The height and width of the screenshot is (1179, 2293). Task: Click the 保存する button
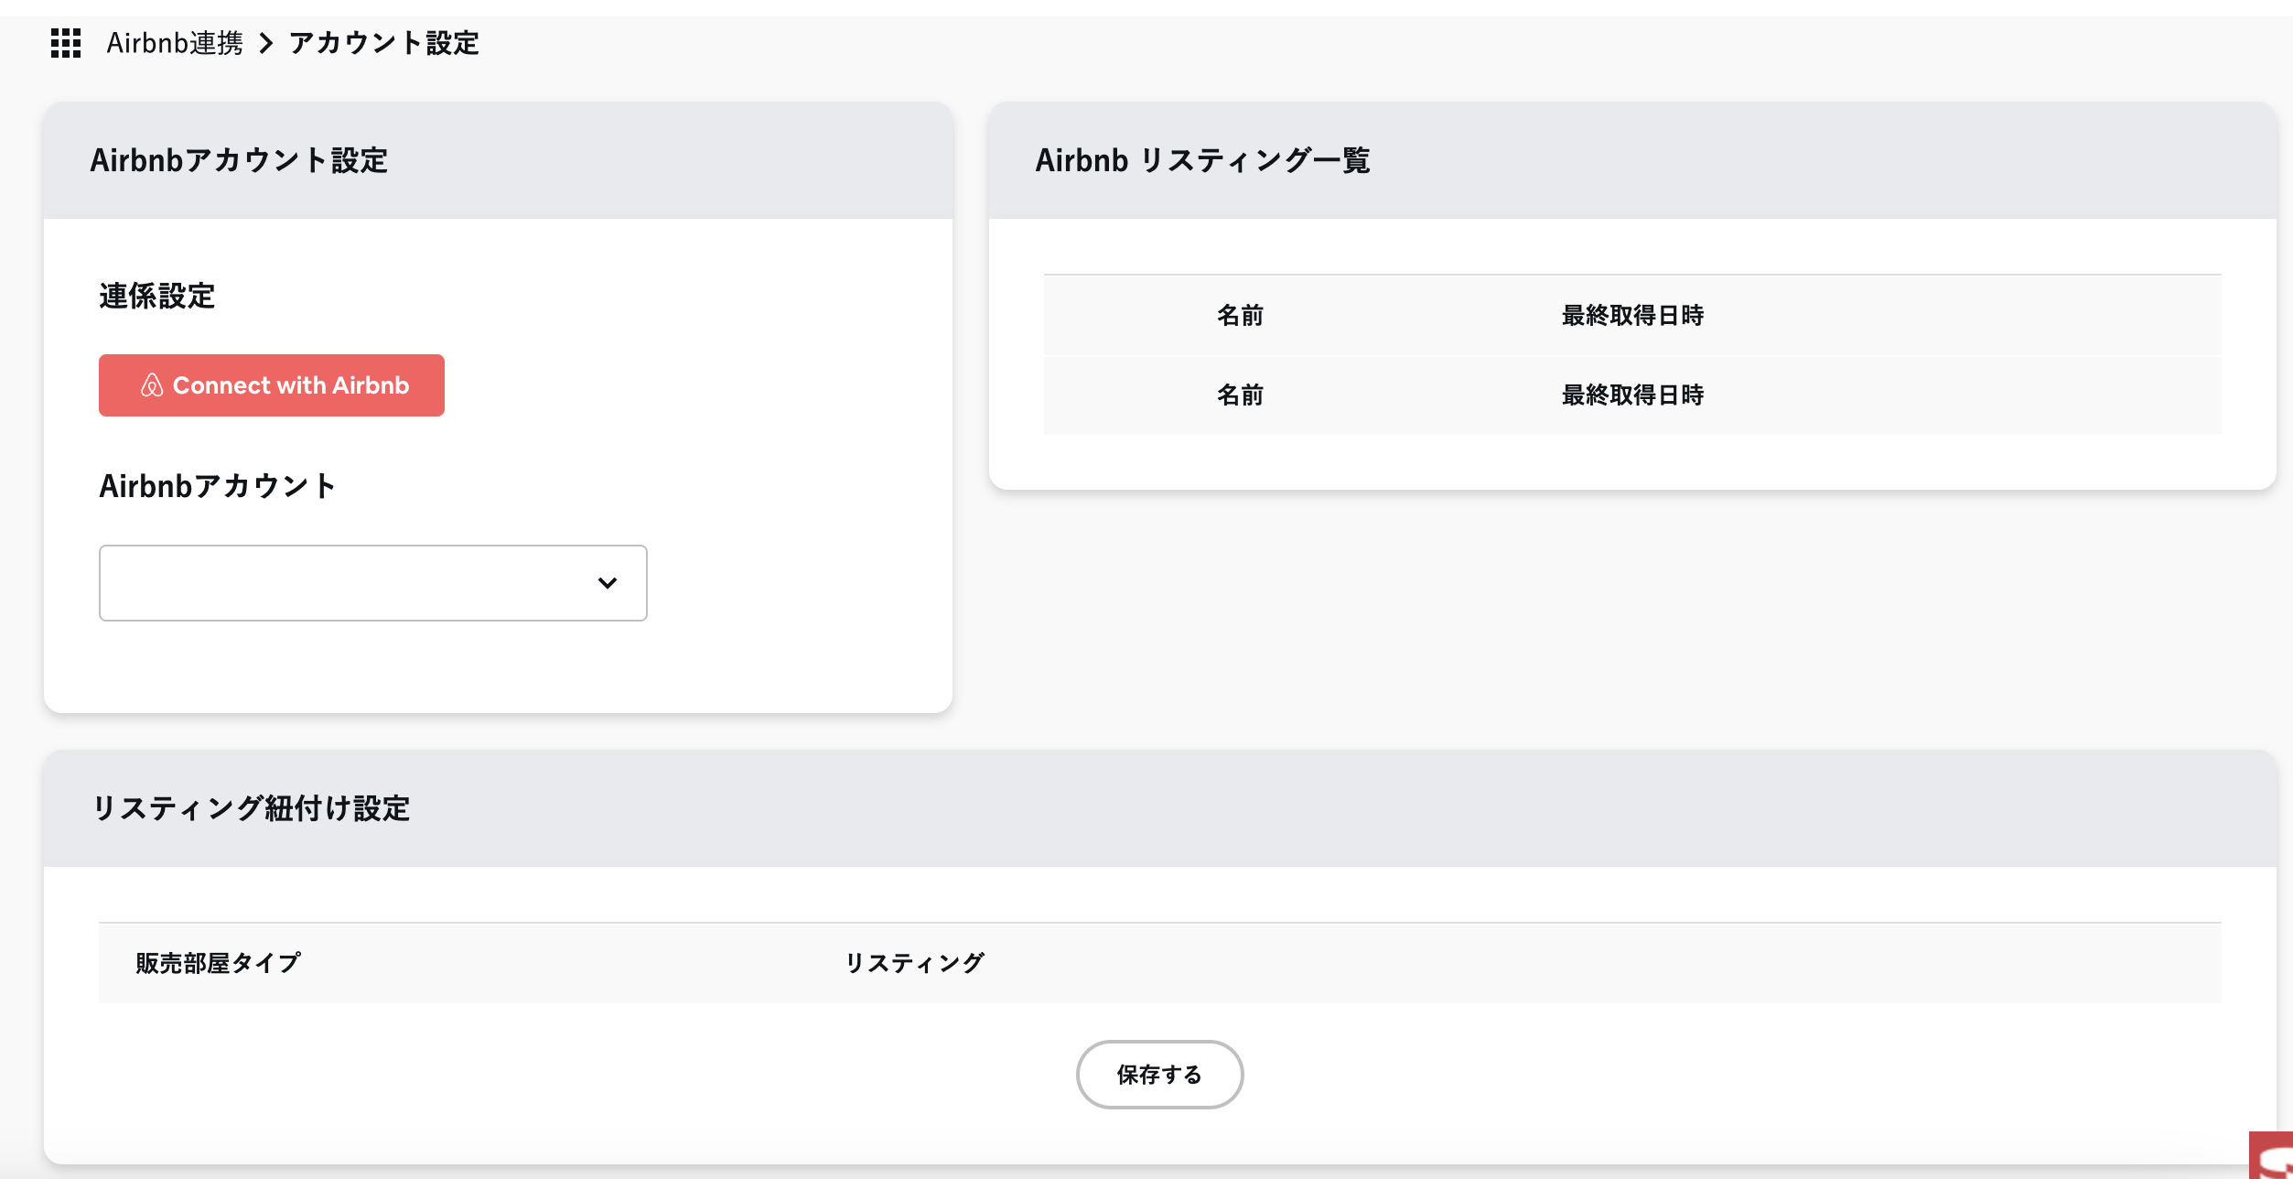click(1158, 1074)
